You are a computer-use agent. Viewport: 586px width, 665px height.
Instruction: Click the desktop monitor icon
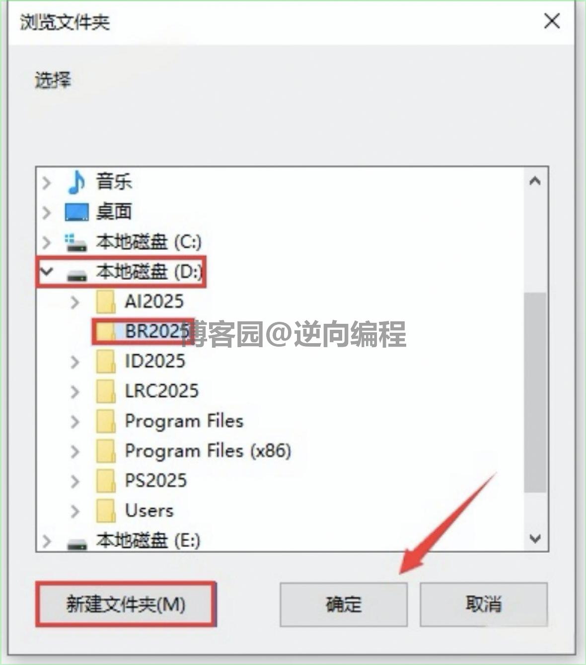76,212
